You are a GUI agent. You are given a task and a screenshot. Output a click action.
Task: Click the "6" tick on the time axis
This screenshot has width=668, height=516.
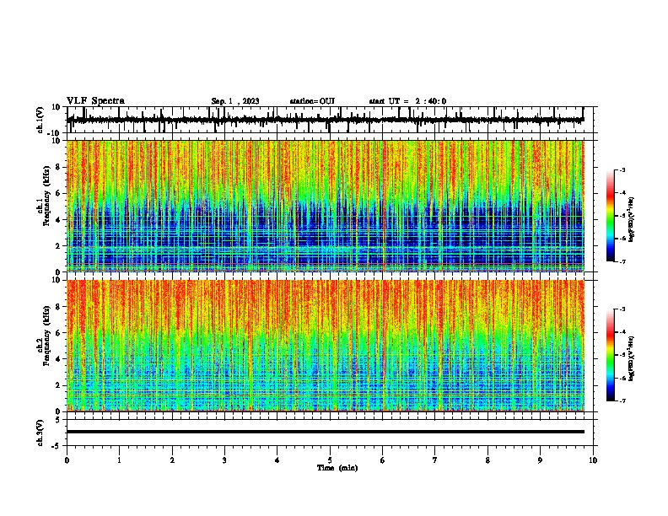coord(383,460)
